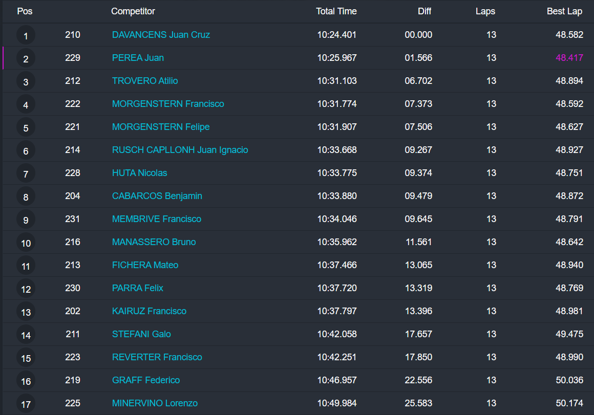
Task: Click the position 14 circle badge
Action: [x=26, y=335]
